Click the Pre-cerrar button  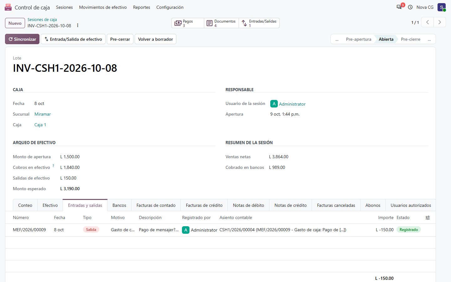pyautogui.click(x=120, y=39)
